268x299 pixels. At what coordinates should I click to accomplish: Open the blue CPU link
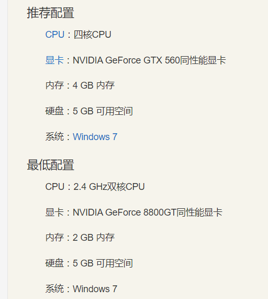coord(55,35)
